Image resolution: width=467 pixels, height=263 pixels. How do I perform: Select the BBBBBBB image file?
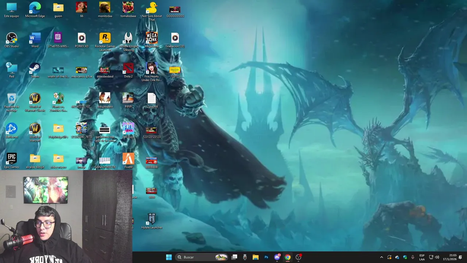coord(151,163)
